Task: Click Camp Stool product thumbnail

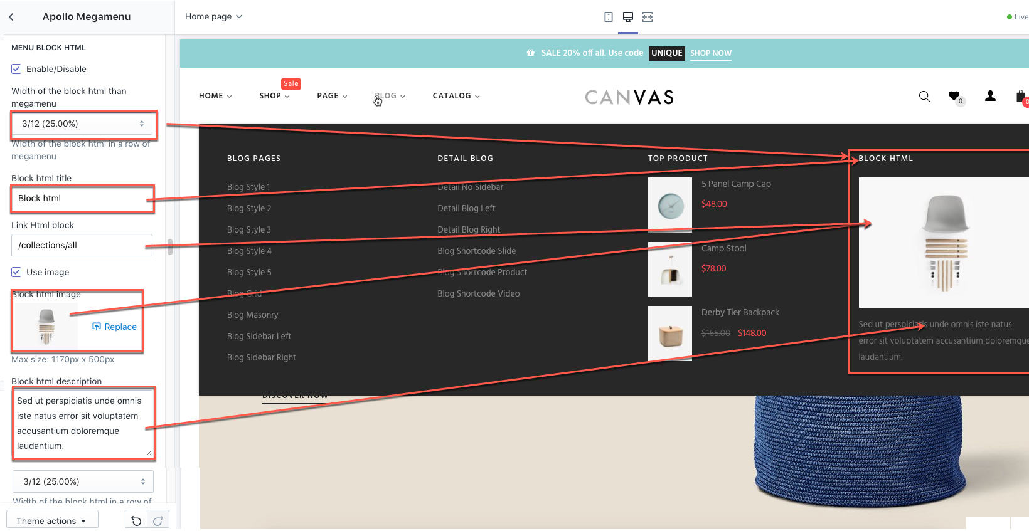Action: [x=670, y=269]
